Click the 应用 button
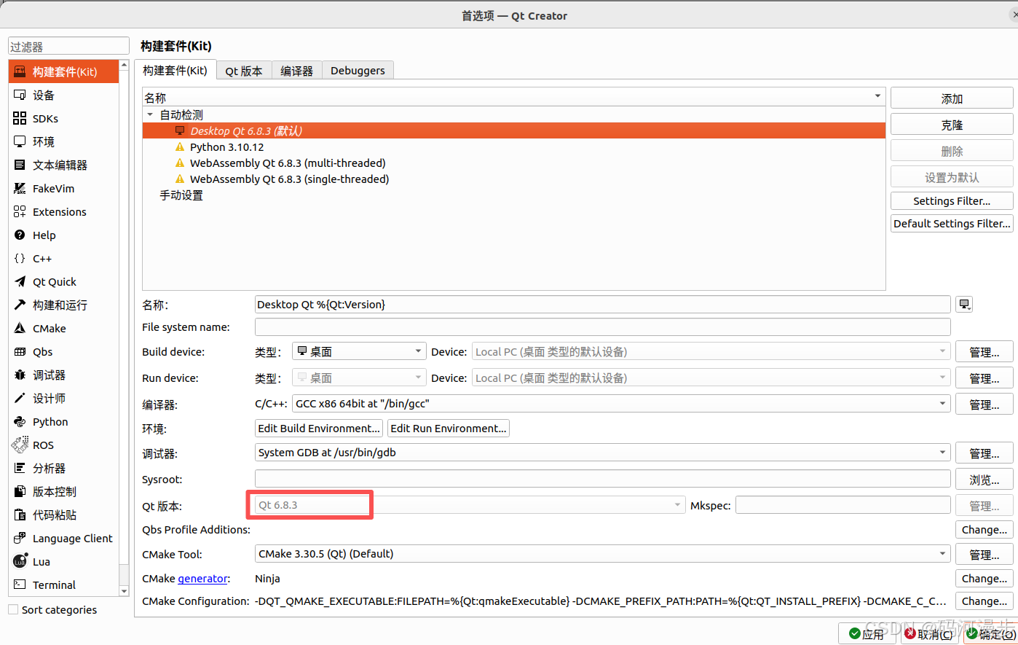Screen dimensions: 1018x645 868,634
